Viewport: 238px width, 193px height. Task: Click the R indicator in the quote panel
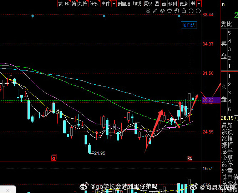pyautogui.click(x=223, y=5)
